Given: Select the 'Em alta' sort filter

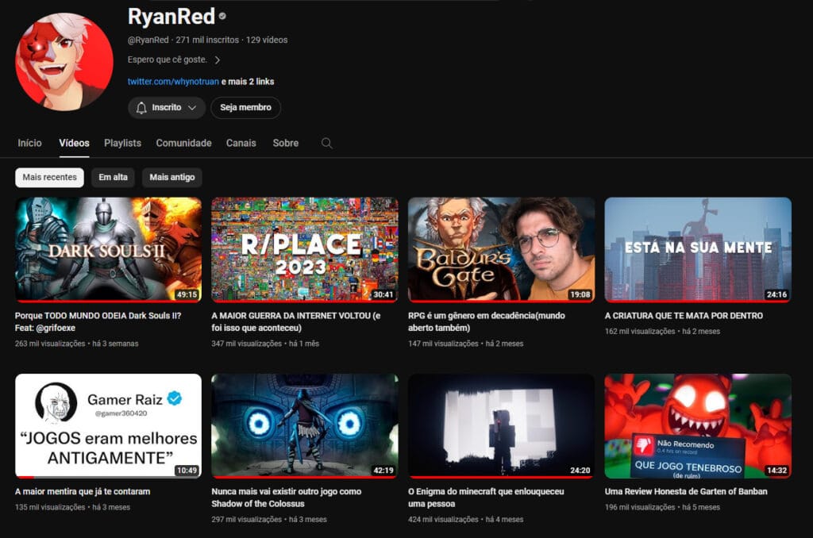Looking at the screenshot, I should 113,178.
